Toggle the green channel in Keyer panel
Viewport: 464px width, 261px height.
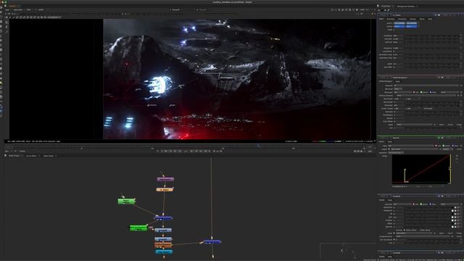[444, 146]
